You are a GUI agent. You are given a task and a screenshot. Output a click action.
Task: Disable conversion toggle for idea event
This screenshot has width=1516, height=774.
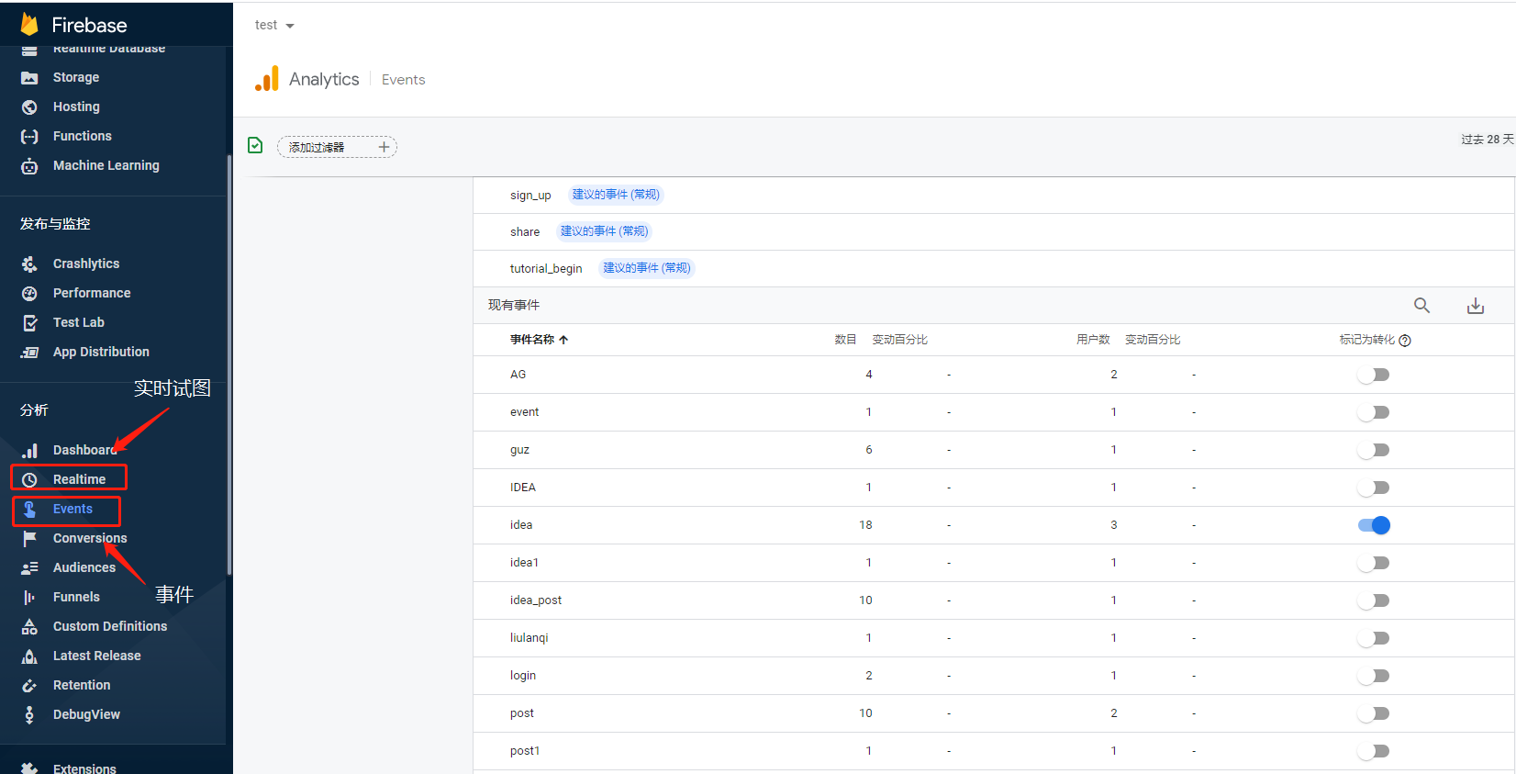pos(1374,525)
